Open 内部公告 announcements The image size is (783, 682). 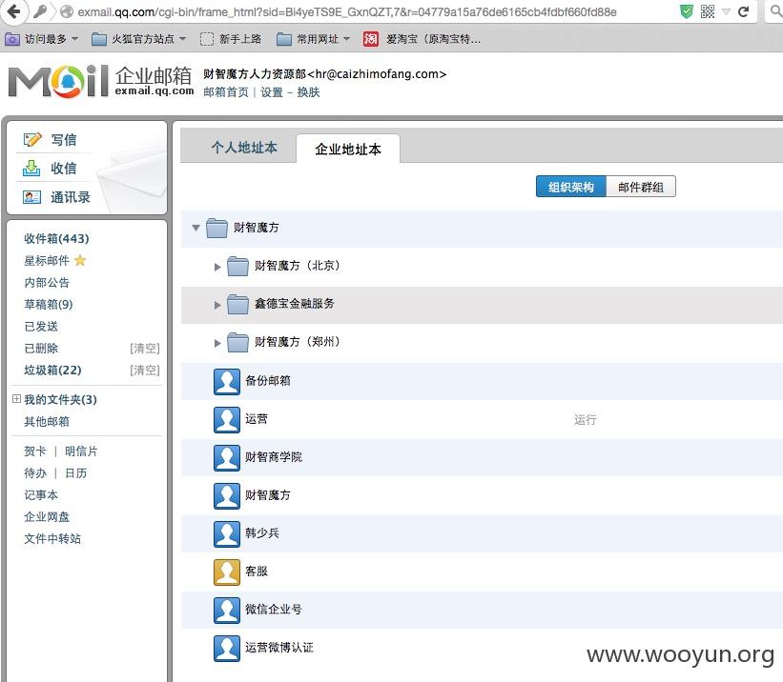tap(47, 282)
